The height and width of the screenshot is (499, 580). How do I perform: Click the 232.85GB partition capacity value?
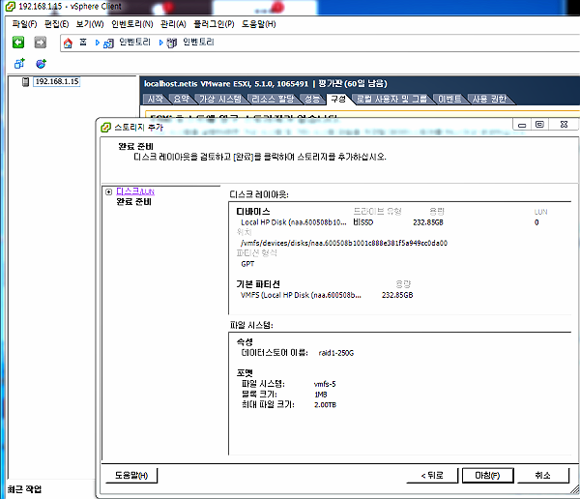tap(397, 295)
